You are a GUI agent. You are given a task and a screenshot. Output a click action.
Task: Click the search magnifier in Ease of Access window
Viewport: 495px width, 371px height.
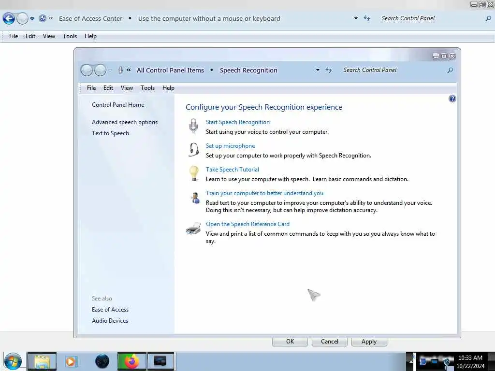(488, 19)
